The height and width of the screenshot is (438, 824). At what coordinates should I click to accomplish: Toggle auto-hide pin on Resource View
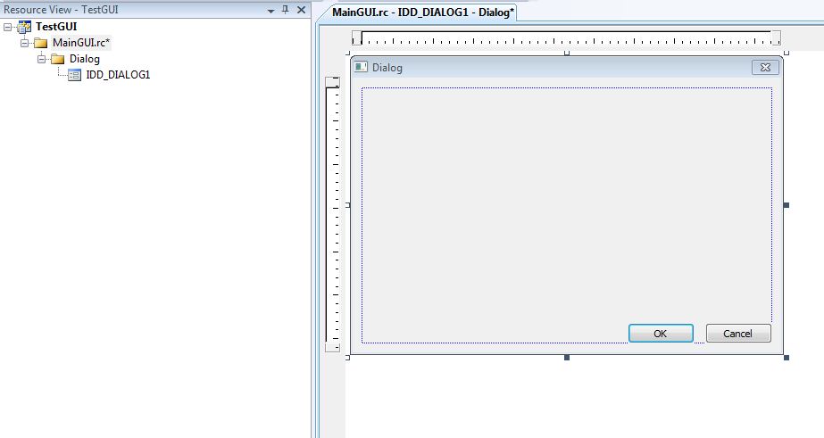tap(286, 10)
